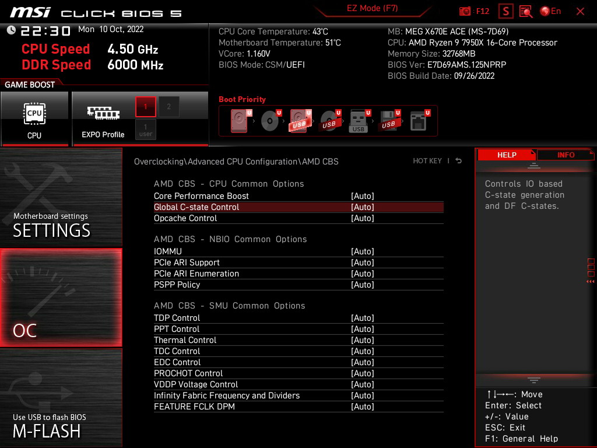
Task: Click the AMD CBS - CPU Common Options heading
Action: 229,184
